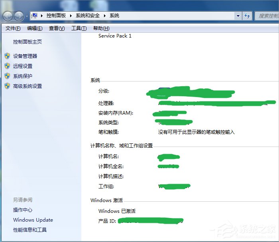Click the shield icon next to 系统保护
The width and height of the screenshot is (279, 242).
tap(7, 76)
